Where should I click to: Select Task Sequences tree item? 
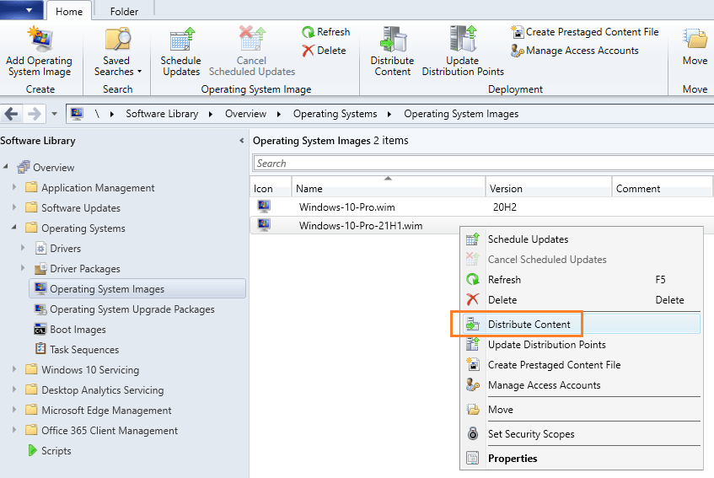(x=77, y=350)
